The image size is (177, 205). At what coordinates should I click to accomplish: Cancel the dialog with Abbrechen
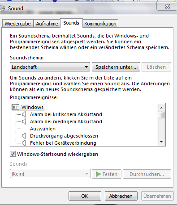tap(121, 196)
